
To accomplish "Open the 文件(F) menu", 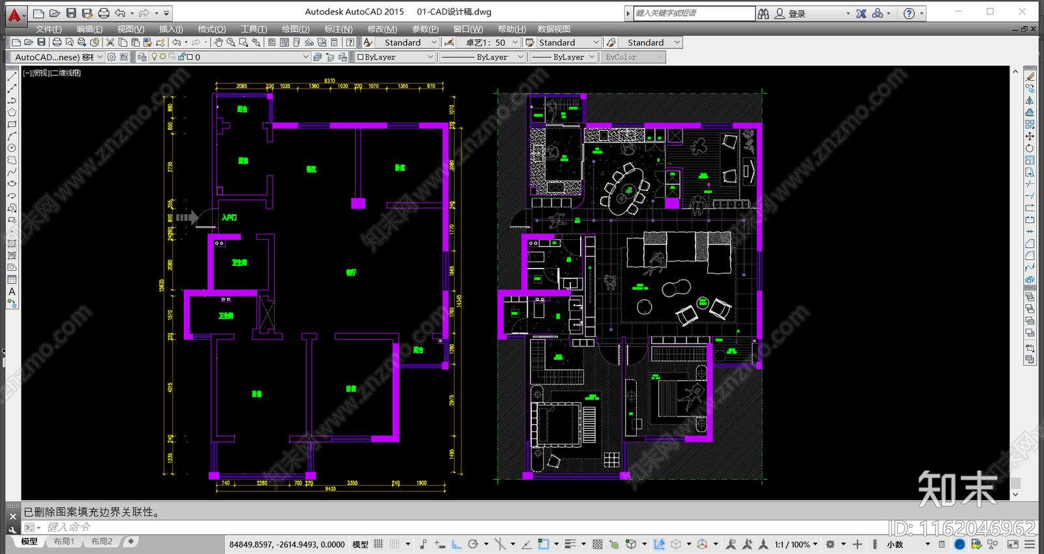I will [x=49, y=29].
